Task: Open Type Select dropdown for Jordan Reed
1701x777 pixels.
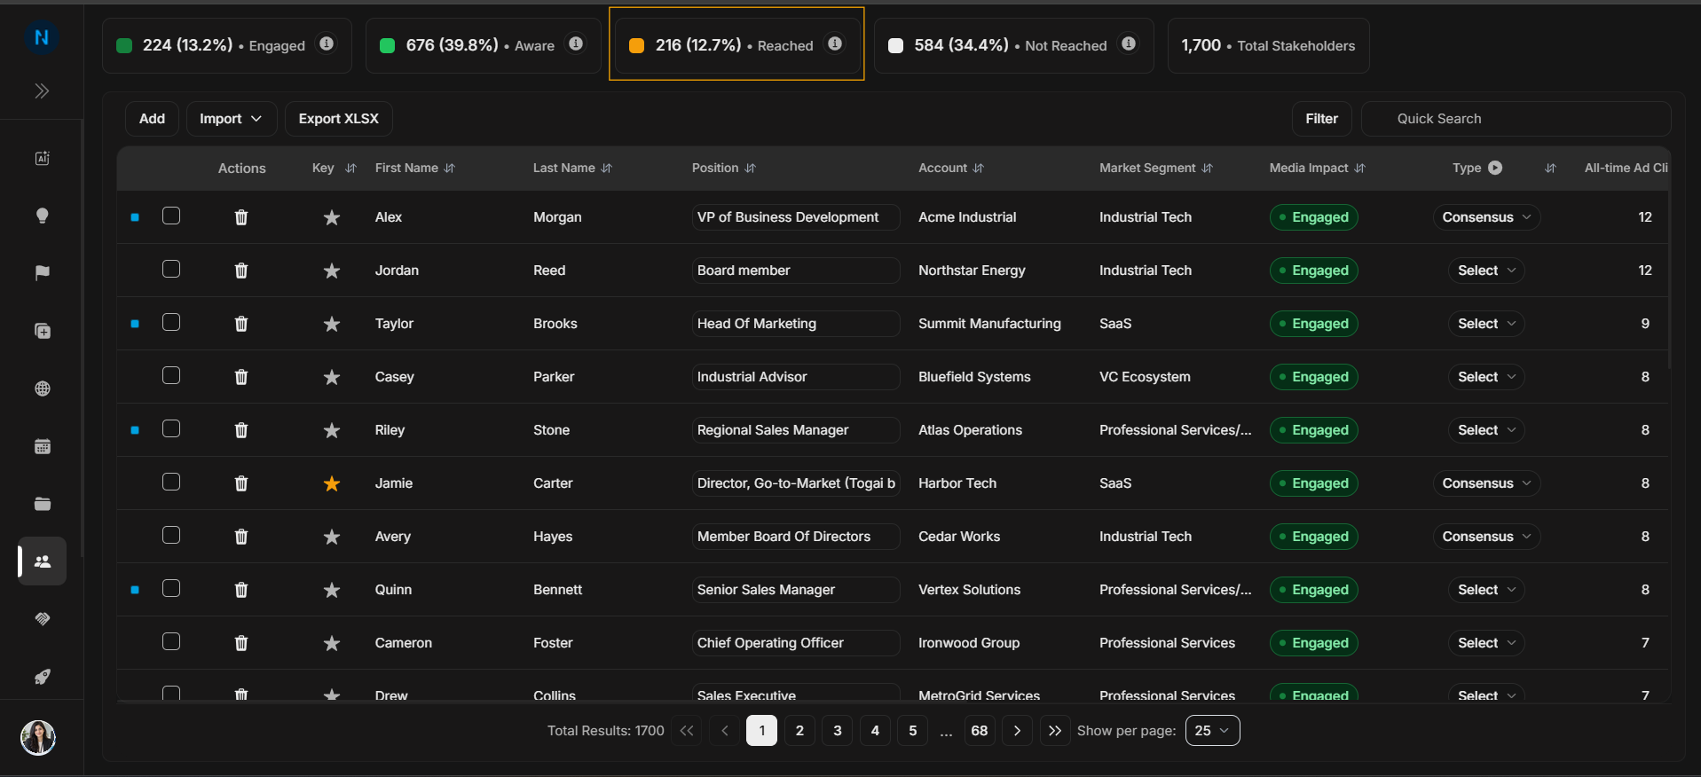Action: [1486, 271]
